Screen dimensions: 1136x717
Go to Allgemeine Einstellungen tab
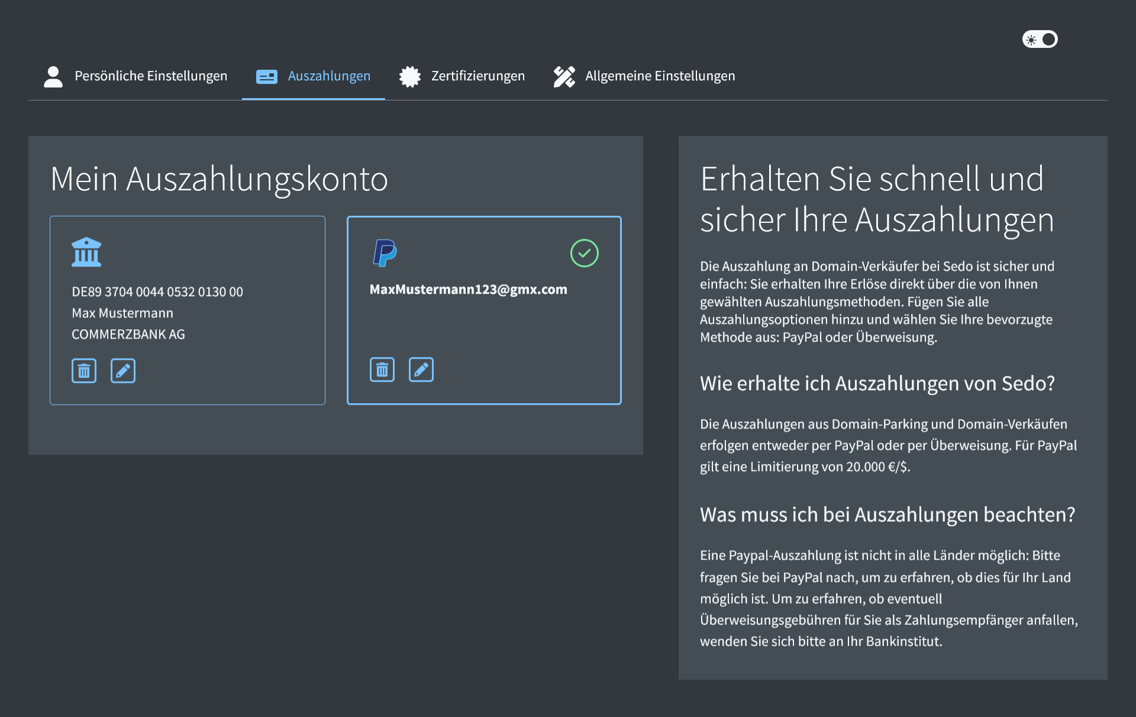pos(660,76)
